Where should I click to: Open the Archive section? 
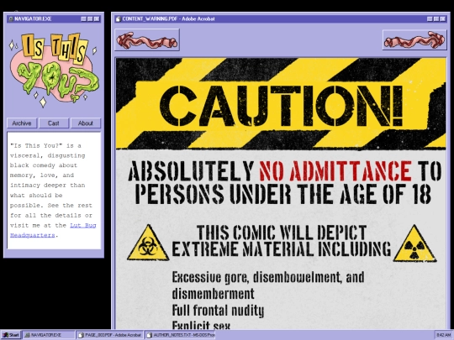pos(22,123)
